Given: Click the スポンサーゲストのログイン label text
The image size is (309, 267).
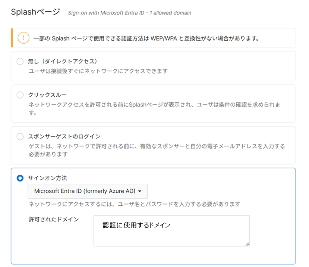Looking at the screenshot, I should (64, 136).
